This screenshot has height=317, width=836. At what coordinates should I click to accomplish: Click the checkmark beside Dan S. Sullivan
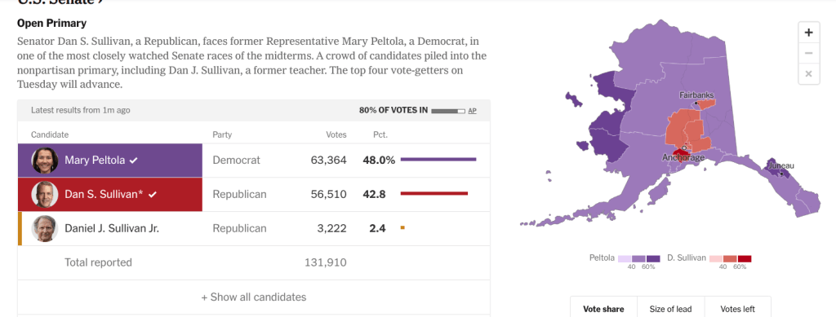tap(153, 195)
